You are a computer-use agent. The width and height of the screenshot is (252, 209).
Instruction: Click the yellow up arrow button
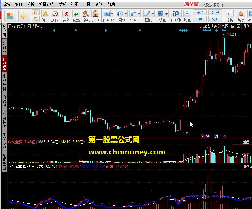click(36, 12)
